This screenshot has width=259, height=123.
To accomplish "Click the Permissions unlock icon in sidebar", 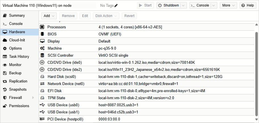I will (x=5, y=106).
